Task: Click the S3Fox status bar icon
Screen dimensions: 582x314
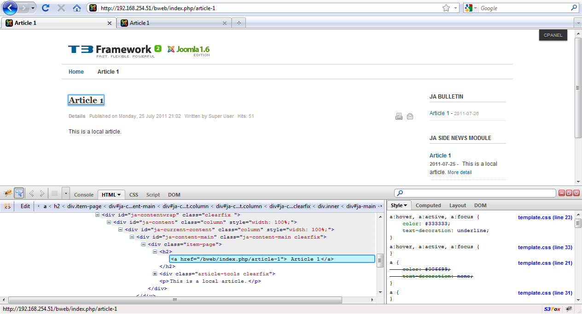Action: pyautogui.click(x=552, y=309)
